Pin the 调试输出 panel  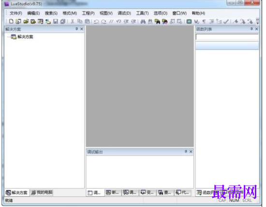(x=186, y=151)
